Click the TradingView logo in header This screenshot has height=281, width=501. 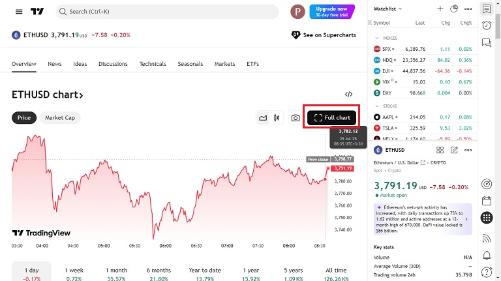(x=37, y=12)
